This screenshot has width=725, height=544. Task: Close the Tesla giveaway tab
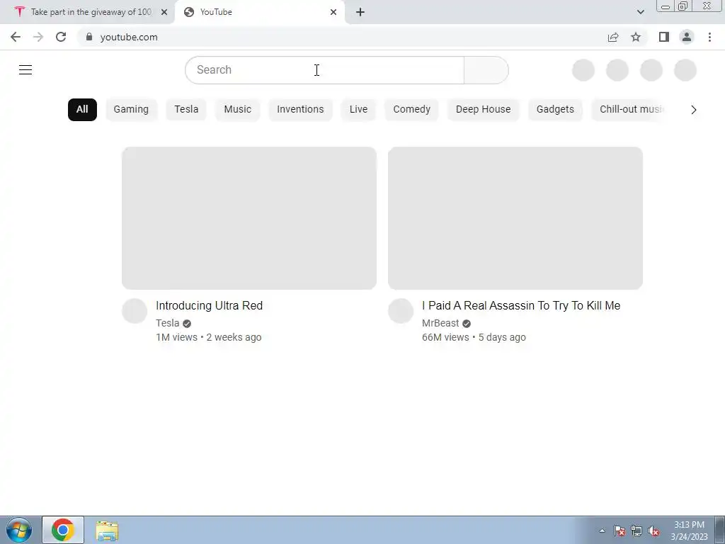coord(164,12)
